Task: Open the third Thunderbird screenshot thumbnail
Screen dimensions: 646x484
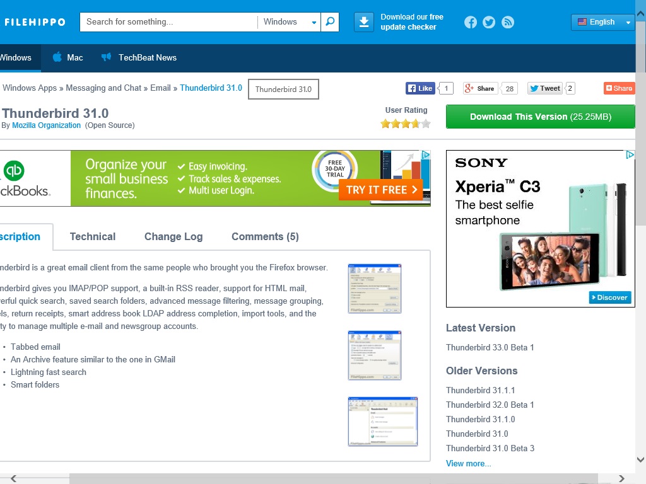Action: point(383,422)
